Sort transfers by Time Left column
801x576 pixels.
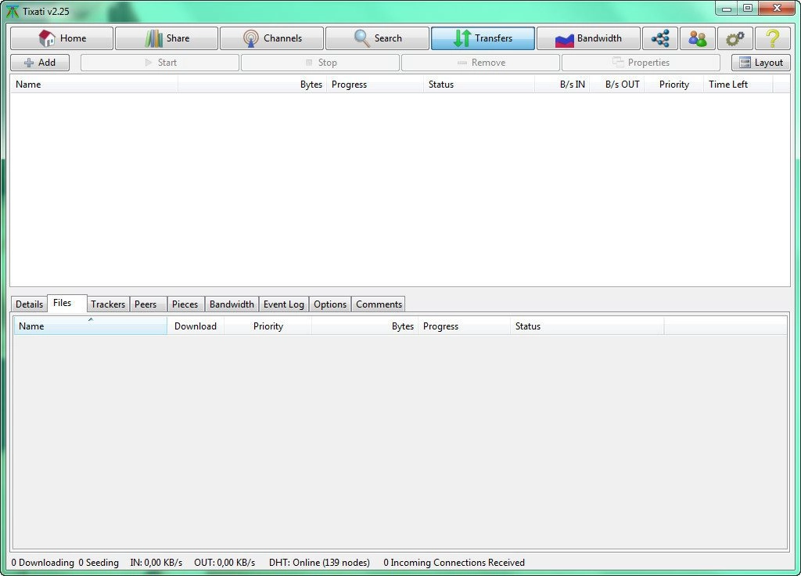pyautogui.click(x=738, y=85)
